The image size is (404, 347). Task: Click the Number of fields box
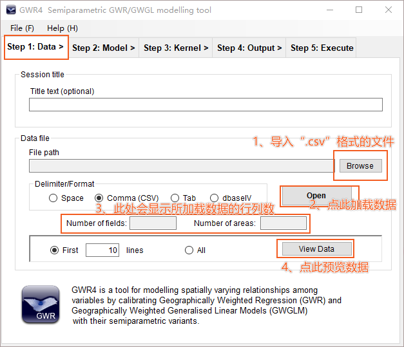tap(153, 223)
